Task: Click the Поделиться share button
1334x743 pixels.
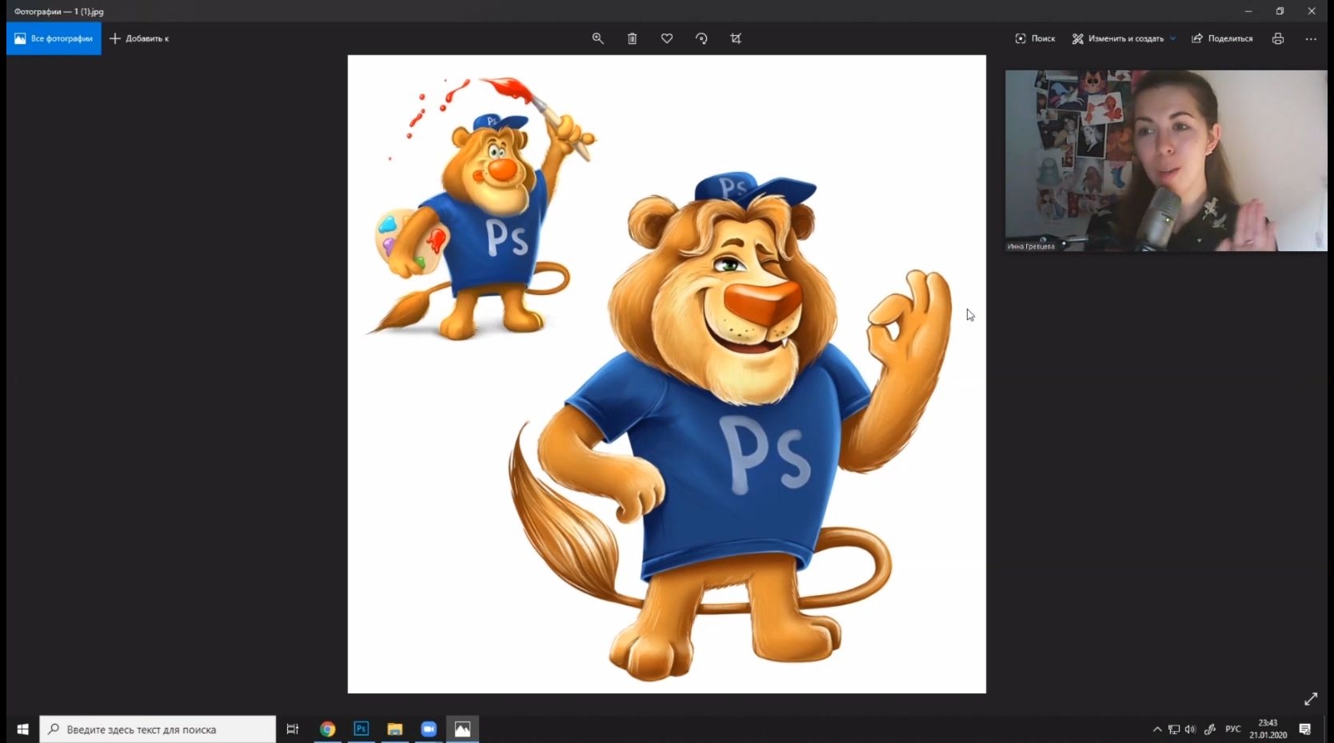Action: pyautogui.click(x=1222, y=38)
